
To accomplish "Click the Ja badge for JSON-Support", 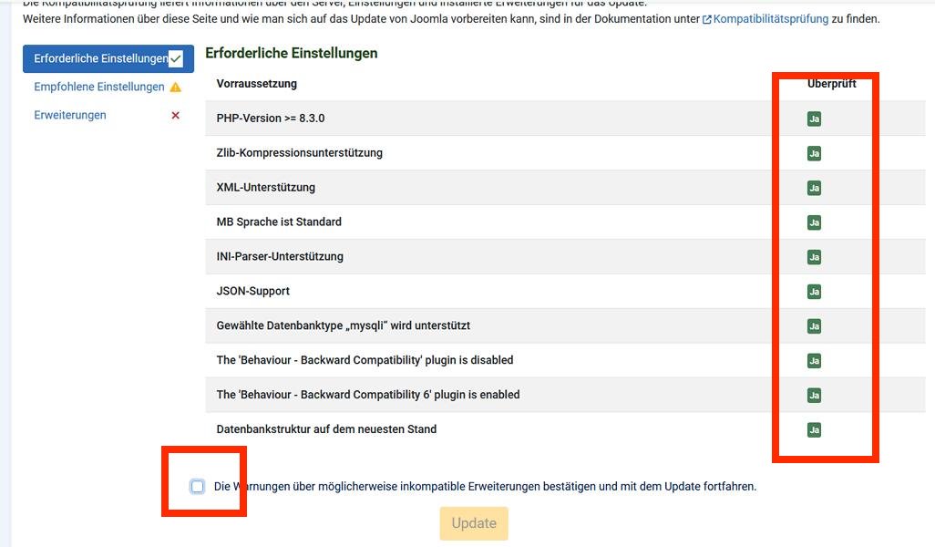I will [x=813, y=291].
